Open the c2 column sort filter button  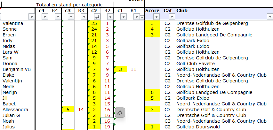pyautogui.click(x=97, y=17)
